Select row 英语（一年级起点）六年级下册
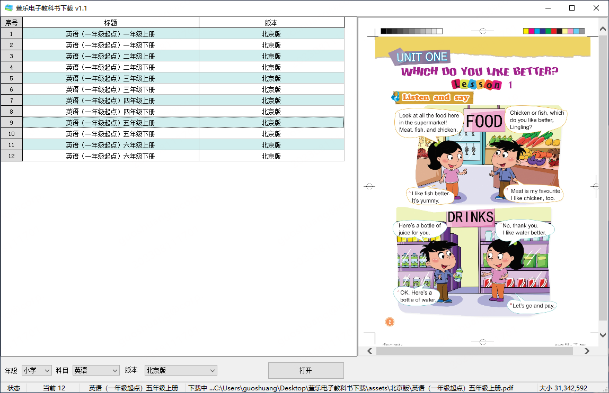The width and height of the screenshot is (609, 393). coord(183,156)
